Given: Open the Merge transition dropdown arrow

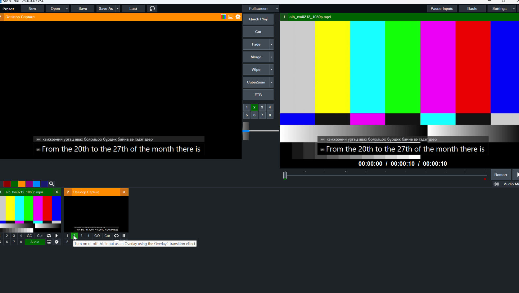Looking at the screenshot, I should [271, 57].
